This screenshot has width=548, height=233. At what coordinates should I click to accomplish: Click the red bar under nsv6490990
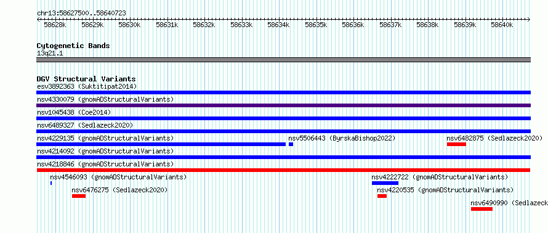(x=482, y=209)
